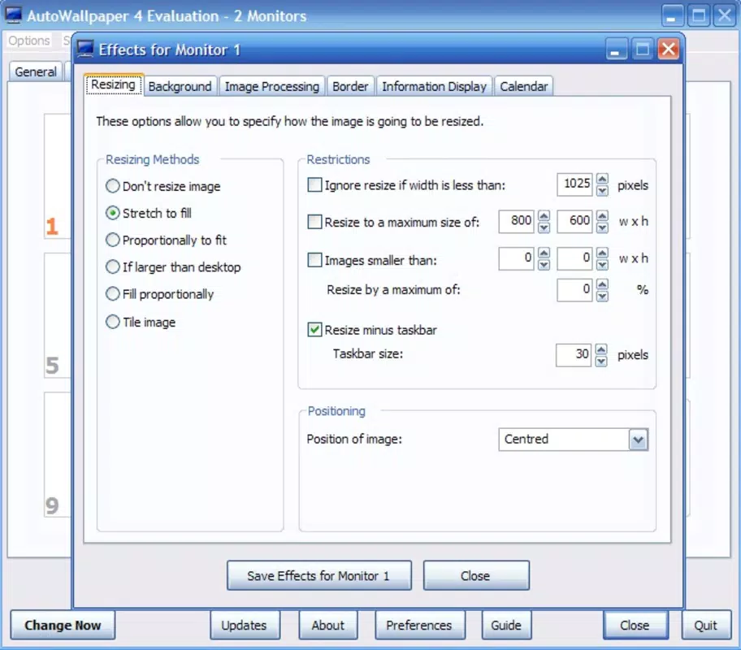741x650 pixels.
Task: Click the Effects for Monitor 1 title icon
Action: click(x=85, y=50)
